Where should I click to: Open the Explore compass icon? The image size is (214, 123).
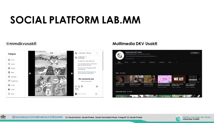9,68
